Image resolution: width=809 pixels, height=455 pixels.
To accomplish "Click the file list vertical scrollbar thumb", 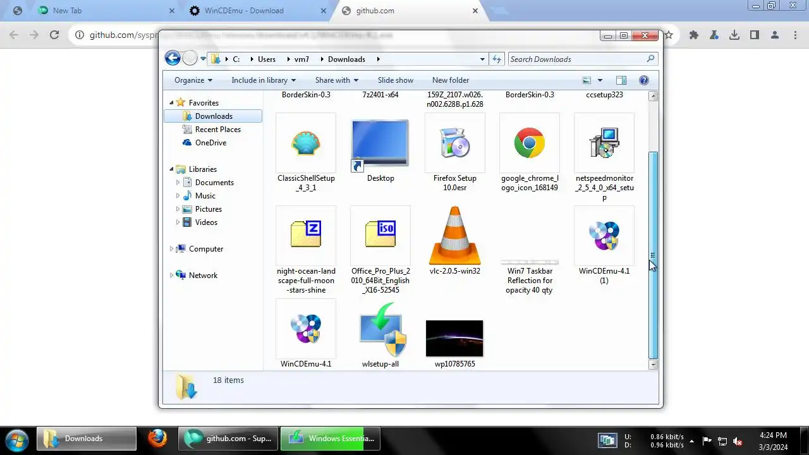I will pyautogui.click(x=654, y=255).
